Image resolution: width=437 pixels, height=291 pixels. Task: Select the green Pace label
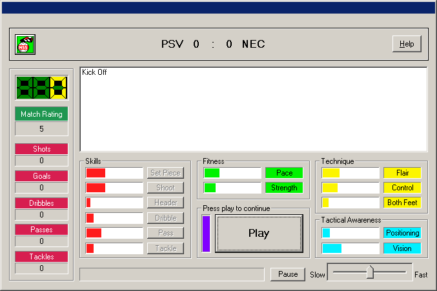[284, 173]
